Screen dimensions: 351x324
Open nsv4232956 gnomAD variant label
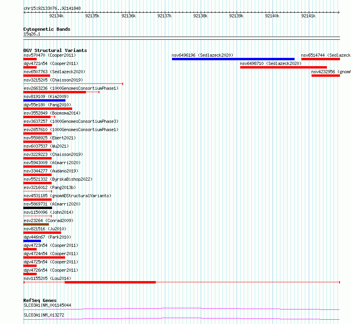pos(331,72)
